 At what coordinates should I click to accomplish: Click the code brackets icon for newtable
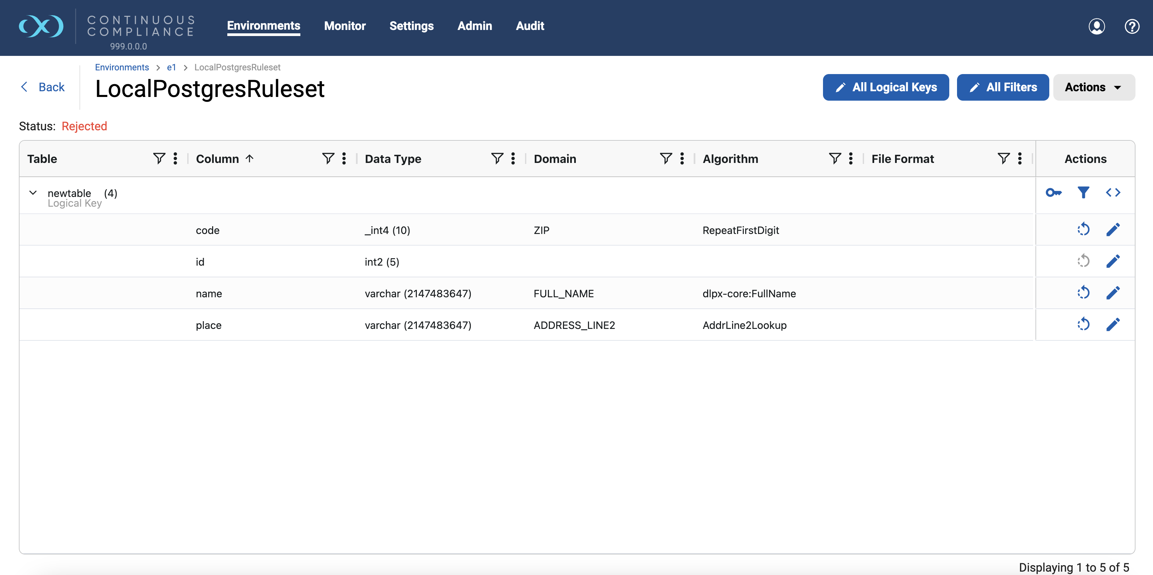[x=1113, y=193]
